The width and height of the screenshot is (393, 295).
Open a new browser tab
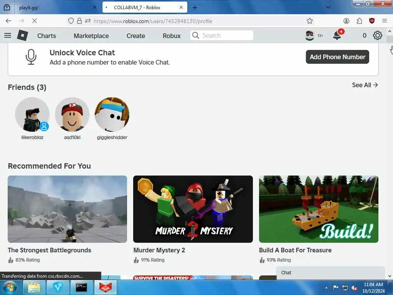[195, 8]
